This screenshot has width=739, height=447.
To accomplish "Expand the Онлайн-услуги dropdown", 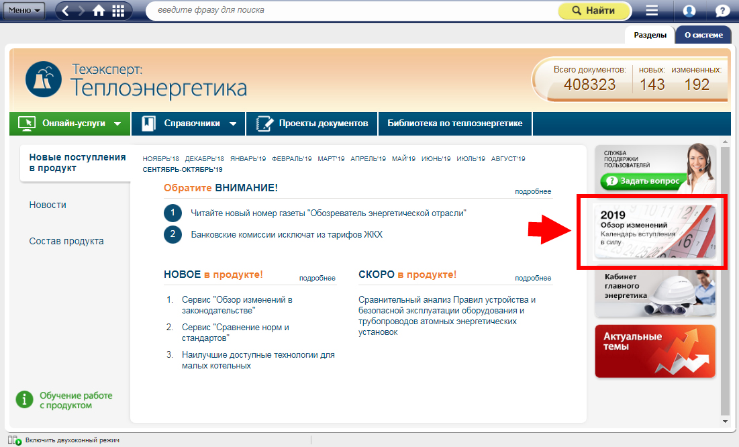I will (70, 123).
